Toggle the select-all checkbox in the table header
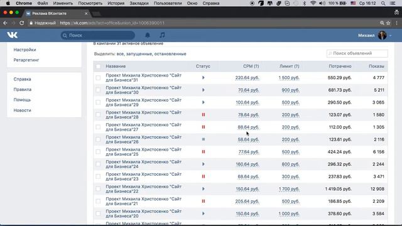 [x=98, y=67]
